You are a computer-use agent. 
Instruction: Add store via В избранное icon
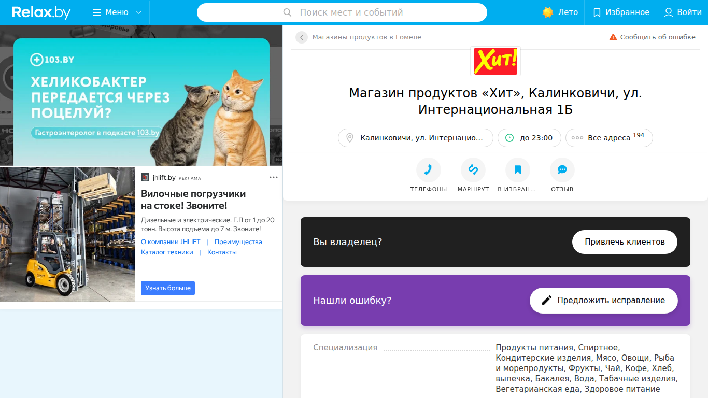click(x=518, y=170)
